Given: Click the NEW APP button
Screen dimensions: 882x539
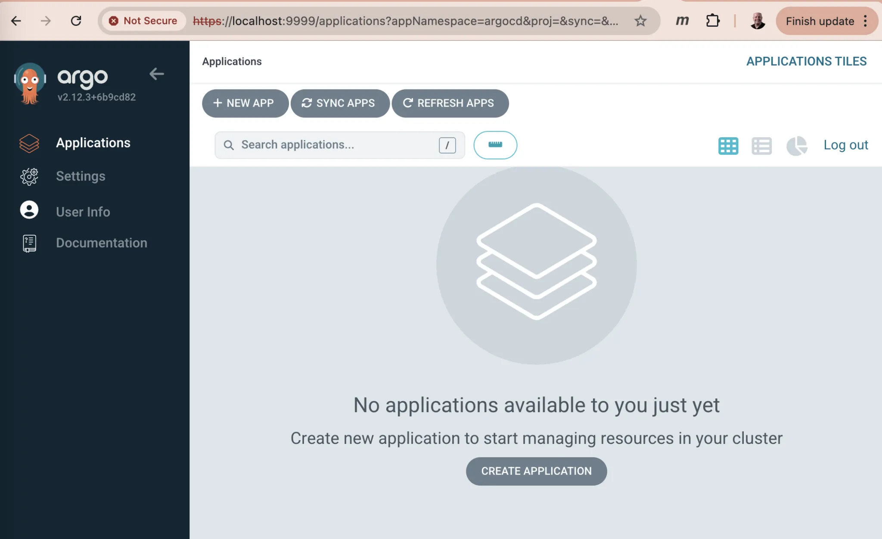Looking at the screenshot, I should [x=245, y=103].
